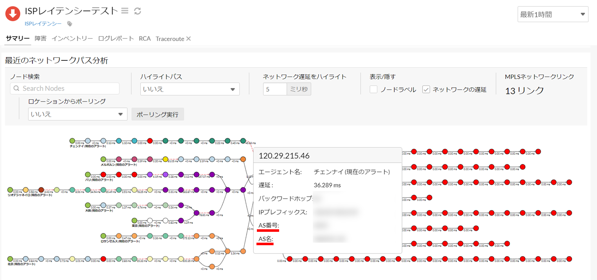This screenshot has height=280, width=597.
Task: Click the refresh icon beside monitor title
Action: 137,11
